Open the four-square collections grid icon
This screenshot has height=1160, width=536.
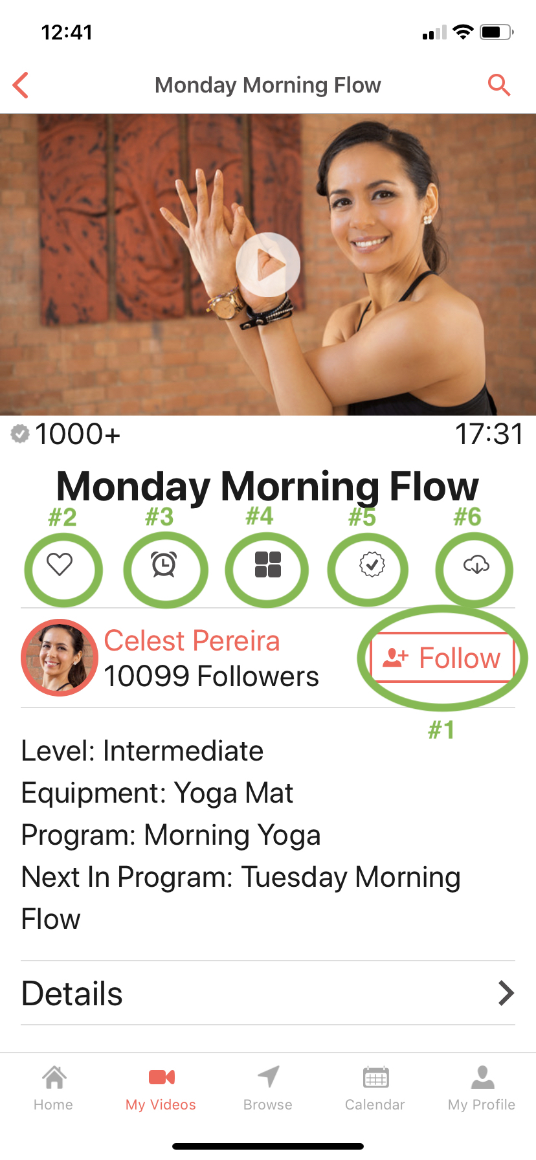[267, 564]
